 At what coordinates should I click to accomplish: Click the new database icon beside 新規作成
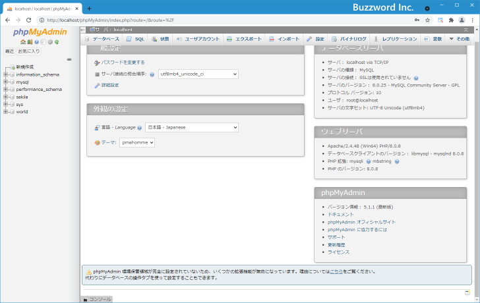coord(13,67)
